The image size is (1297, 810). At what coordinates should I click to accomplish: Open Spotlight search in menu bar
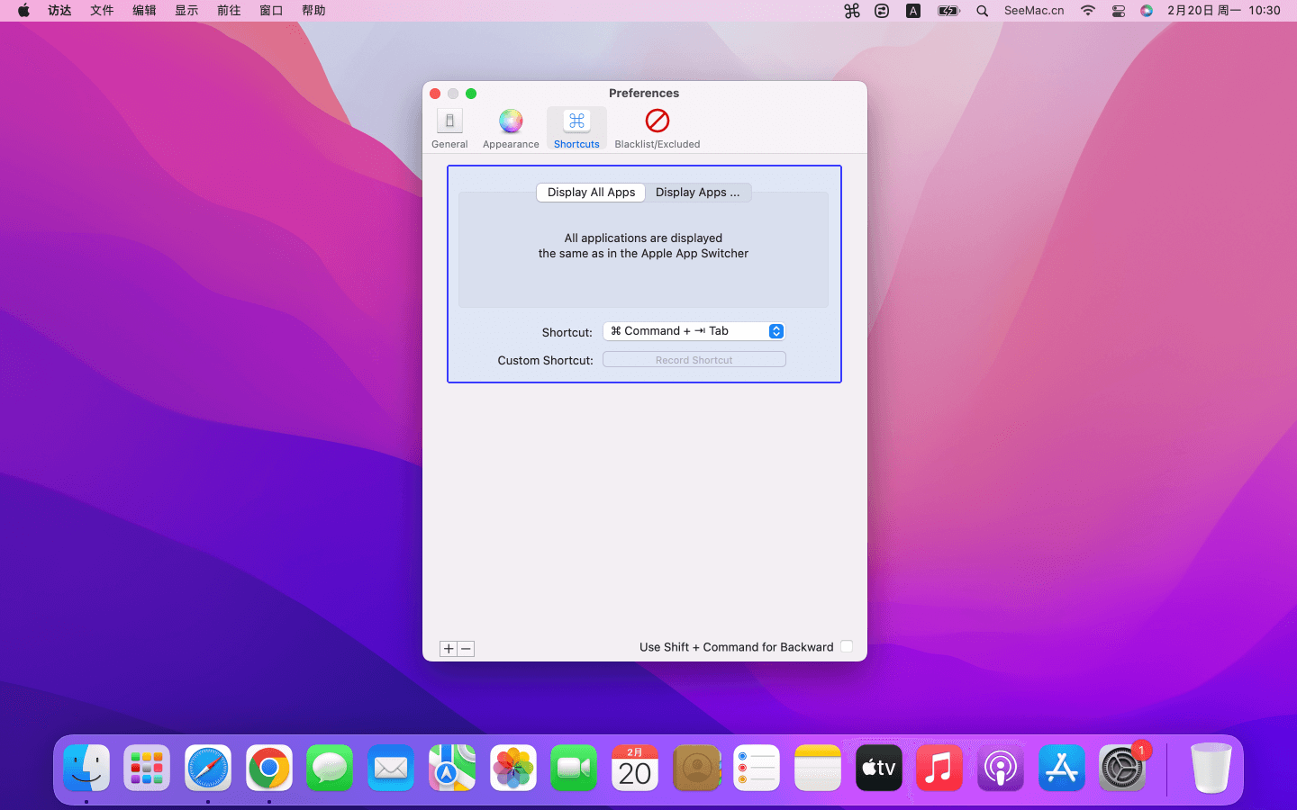[x=982, y=11]
